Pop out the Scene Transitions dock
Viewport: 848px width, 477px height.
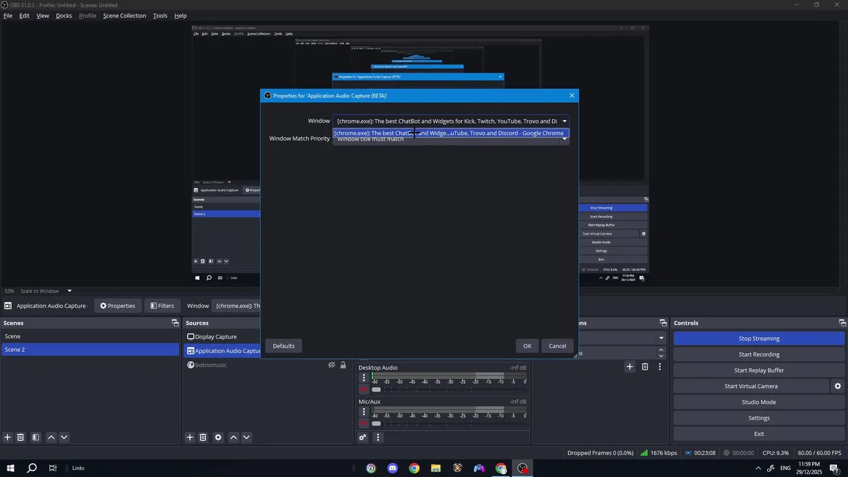662,323
